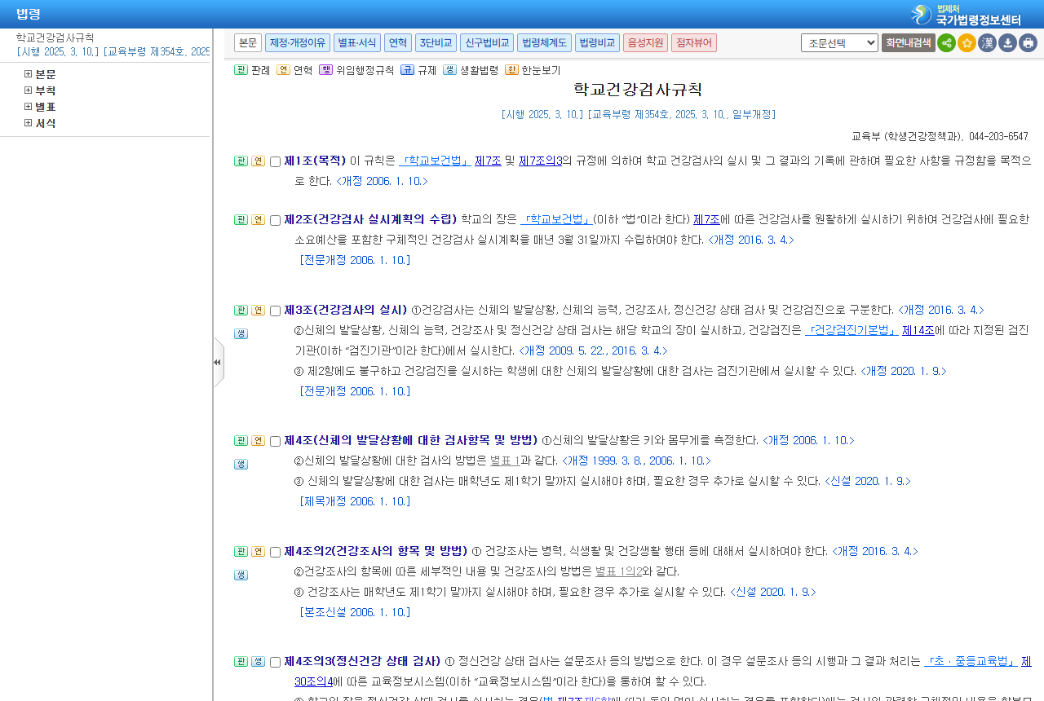Click the 판 icon beside 제2조
Image resolution: width=1044 pixels, height=701 pixels.
(x=241, y=219)
